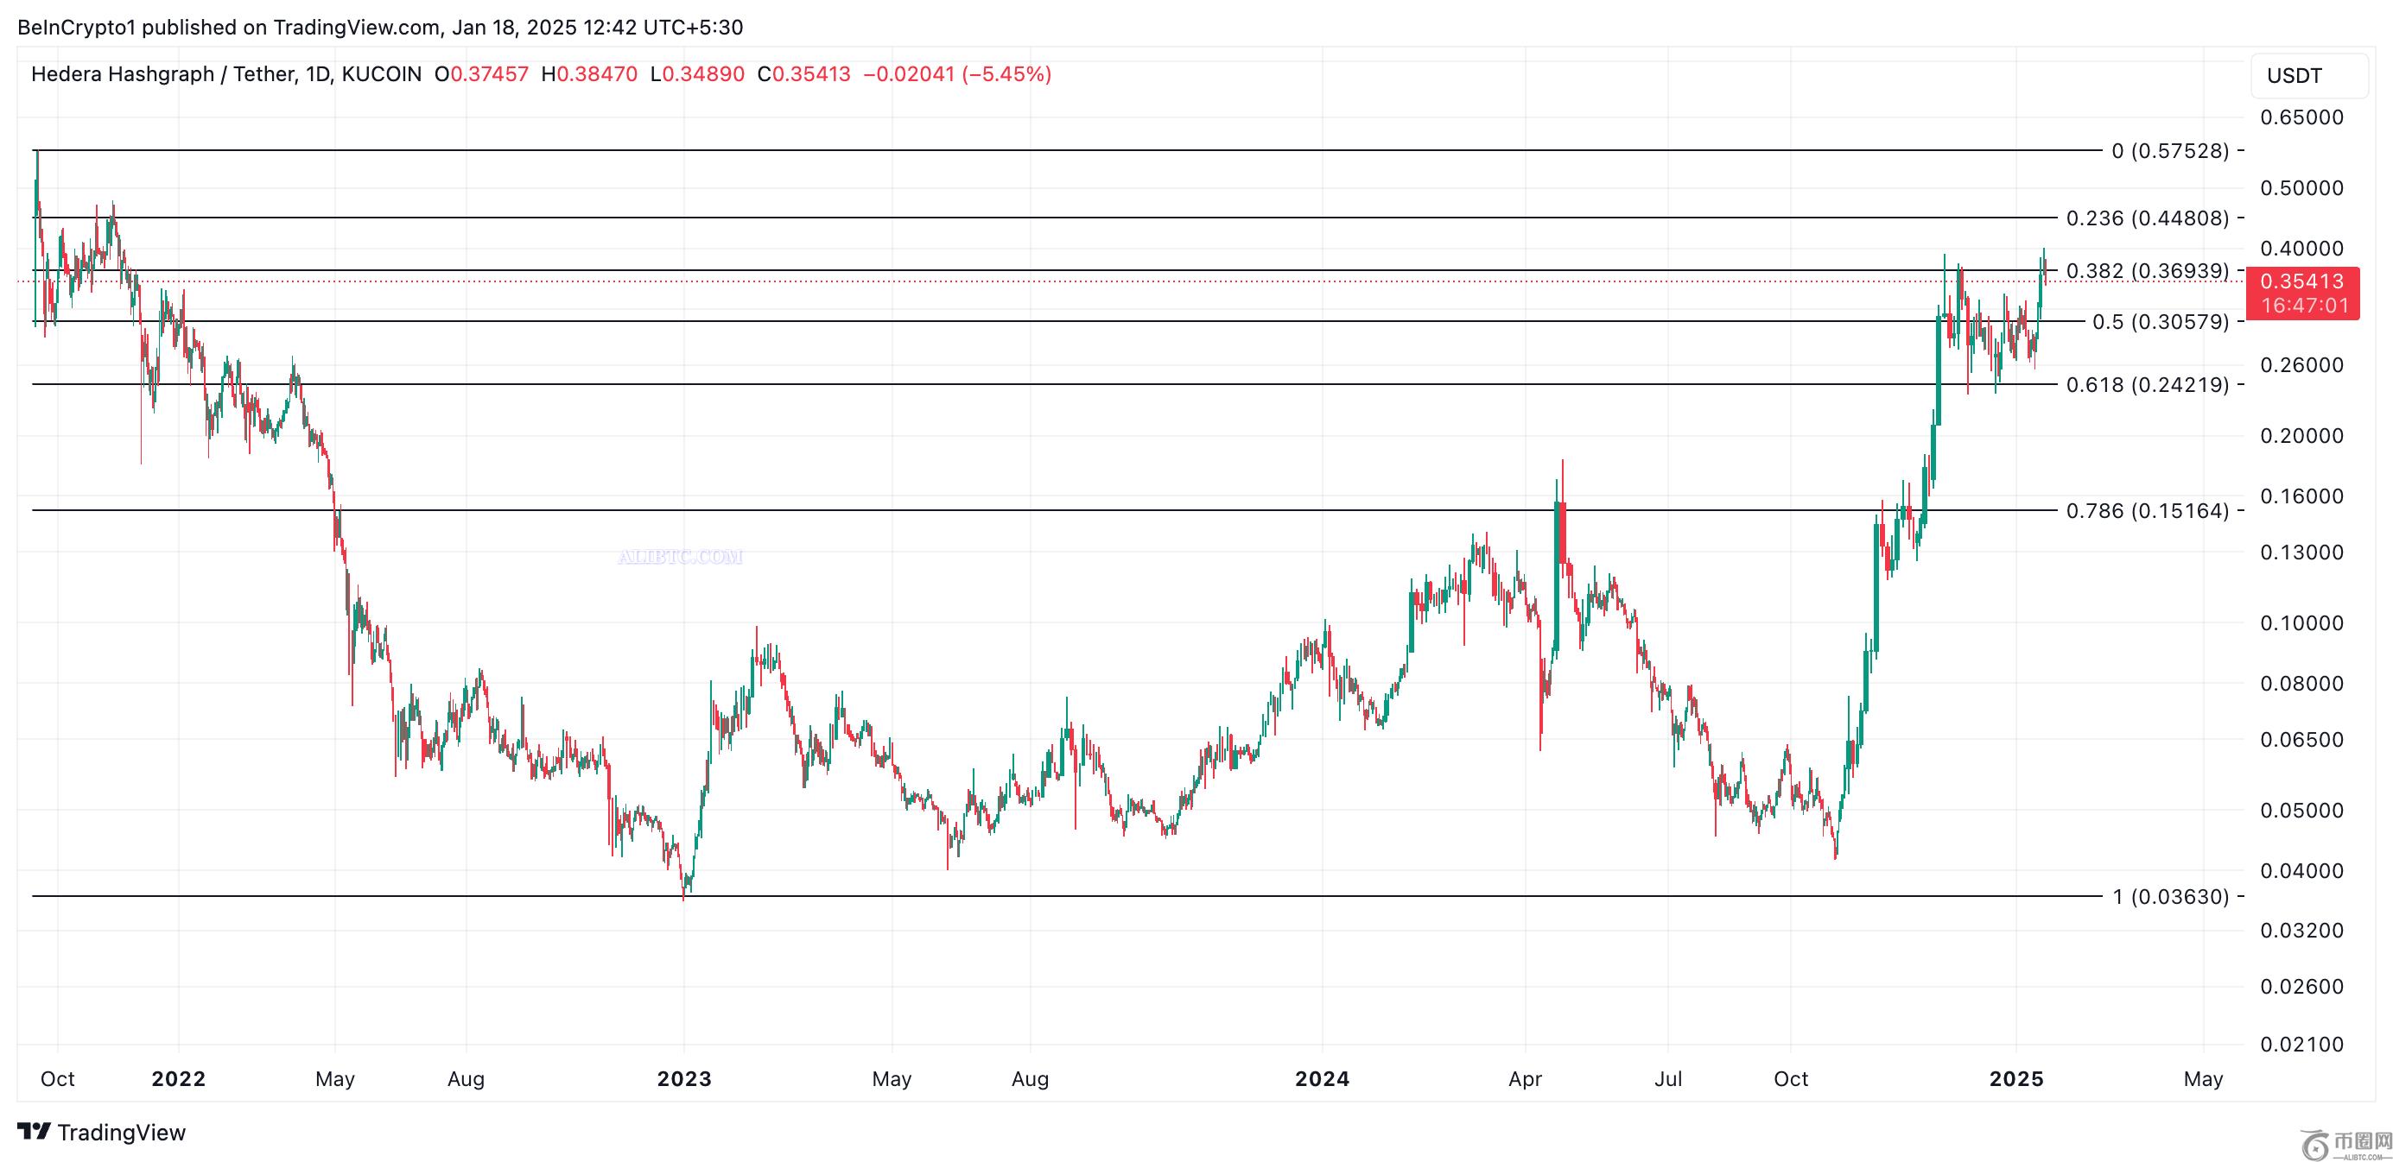Select Fibonacci level label 0.5 (0.30579)

[x=2161, y=322]
